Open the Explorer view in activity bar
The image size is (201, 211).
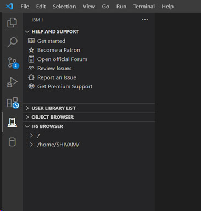click(x=12, y=23)
